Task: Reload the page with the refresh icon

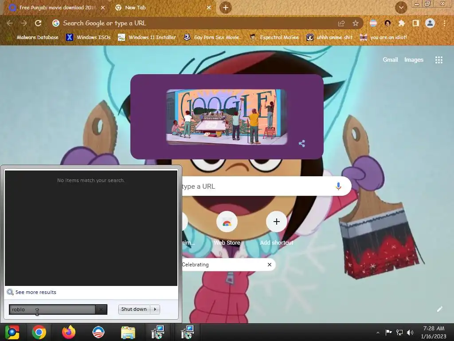Action: pos(38,23)
